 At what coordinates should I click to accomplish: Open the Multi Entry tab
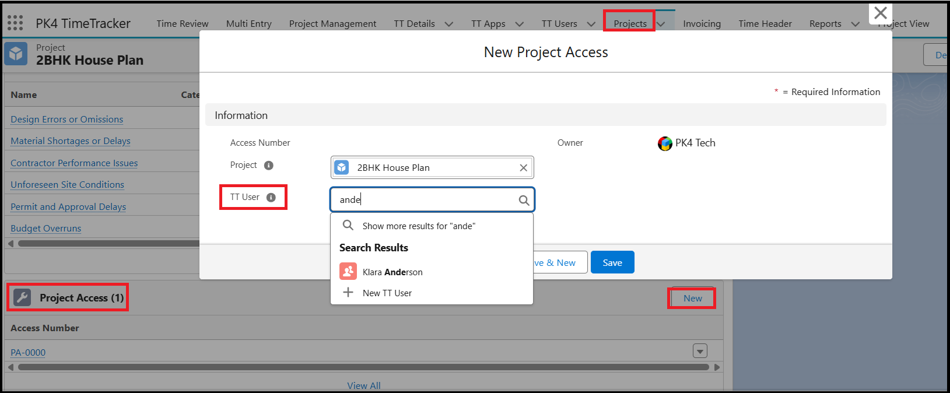pos(249,24)
